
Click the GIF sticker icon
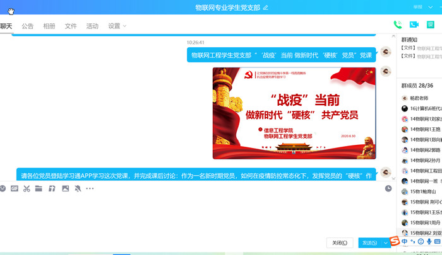pos(15,188)
